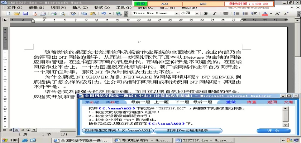Open the 插入 (Insert) menu
This screenshot has height=143, width=301.
(x=80, y=8)
